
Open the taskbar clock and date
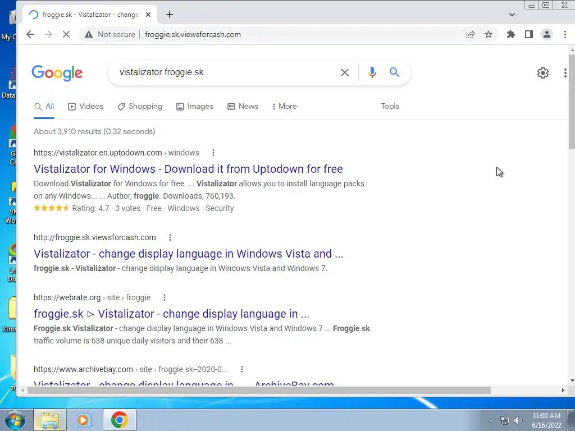(x=546, y=420)
